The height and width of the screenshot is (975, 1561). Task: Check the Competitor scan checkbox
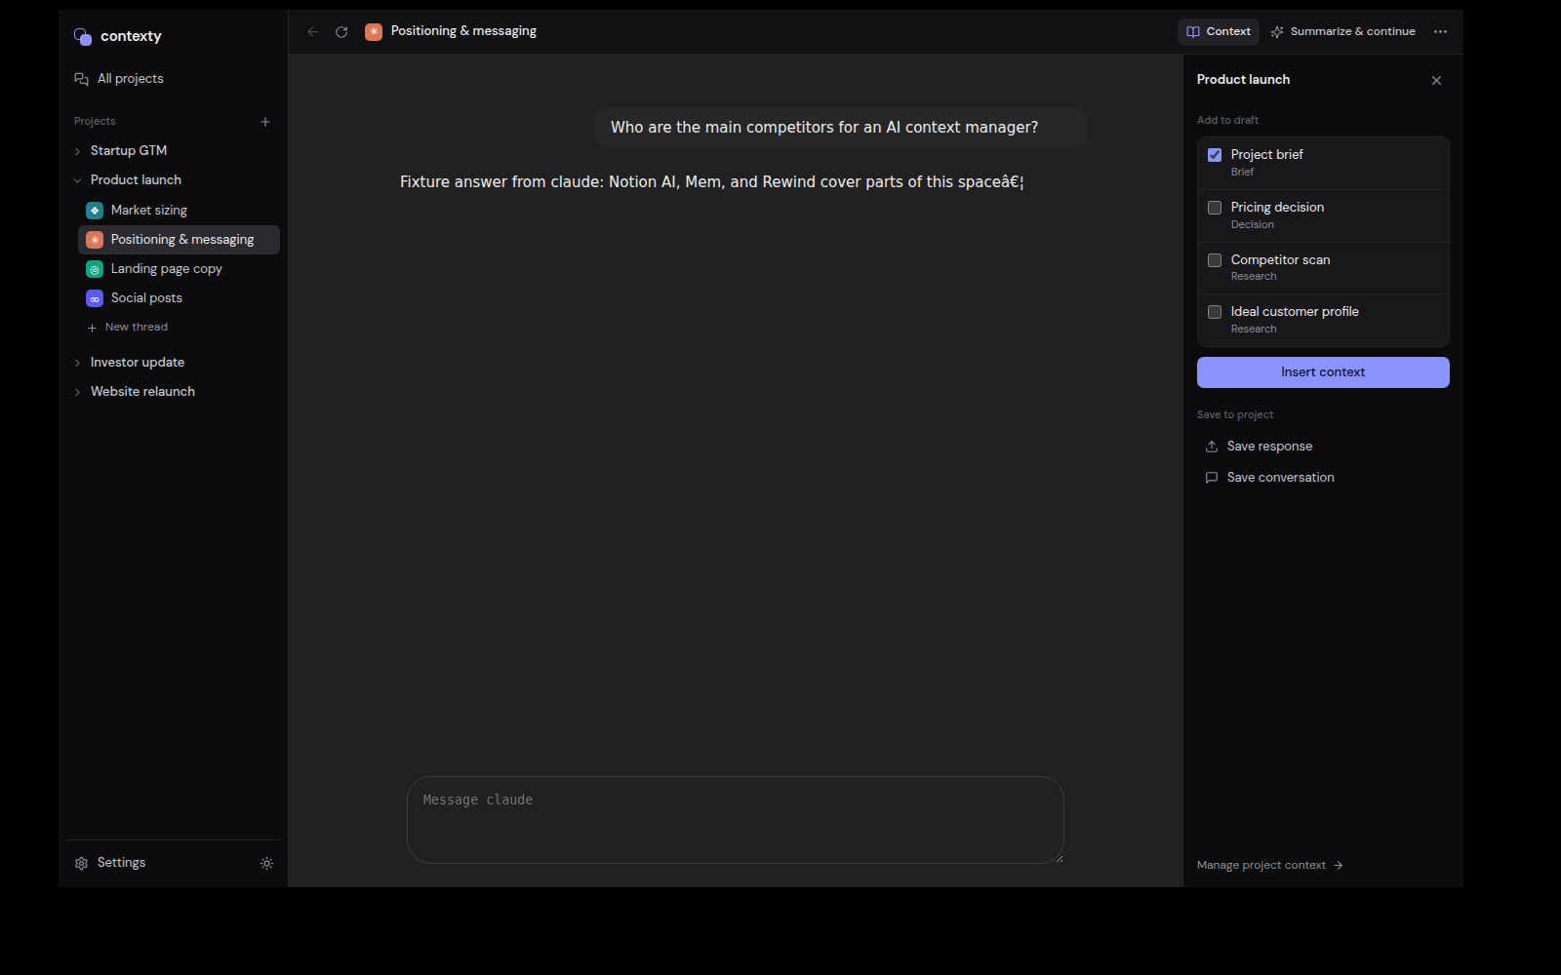click(x=1215, y=260)
